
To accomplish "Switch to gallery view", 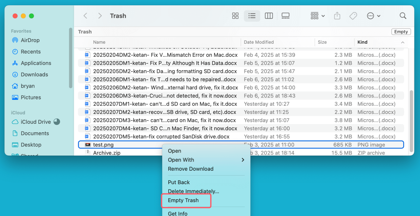I will click(x=285, y=15).
